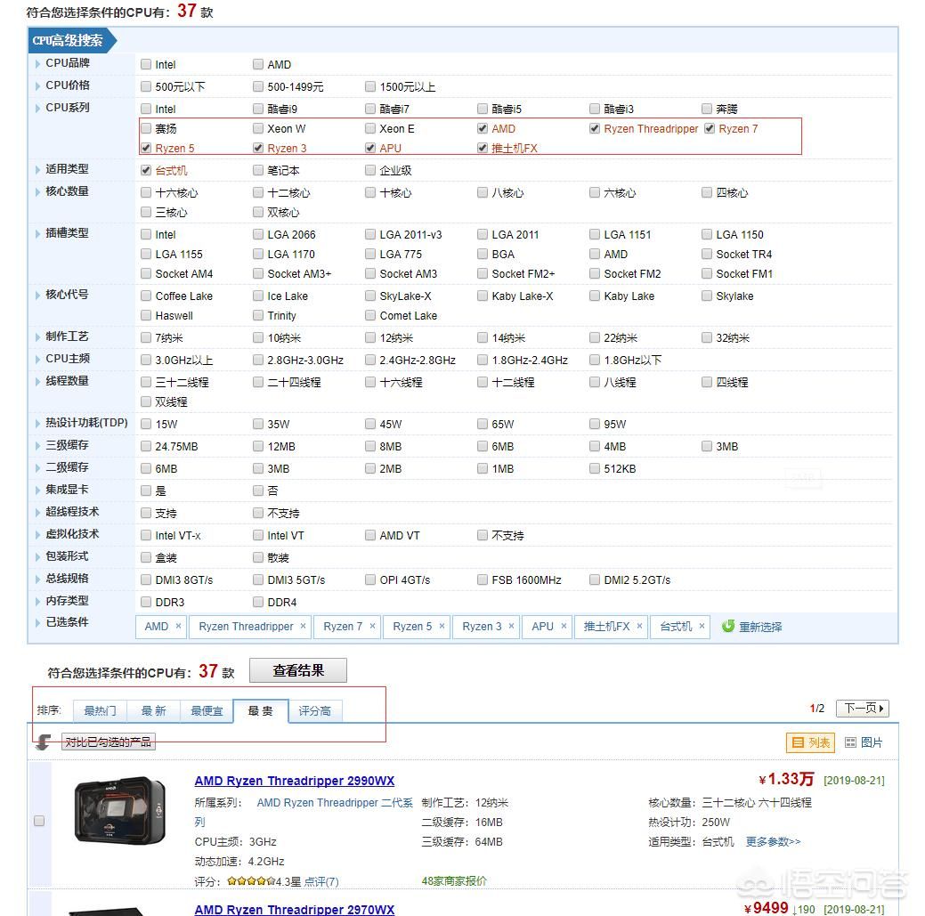925x916 pixels.
Task: Check the 500-1499元 price checkbox
Action: click(258, 86)
